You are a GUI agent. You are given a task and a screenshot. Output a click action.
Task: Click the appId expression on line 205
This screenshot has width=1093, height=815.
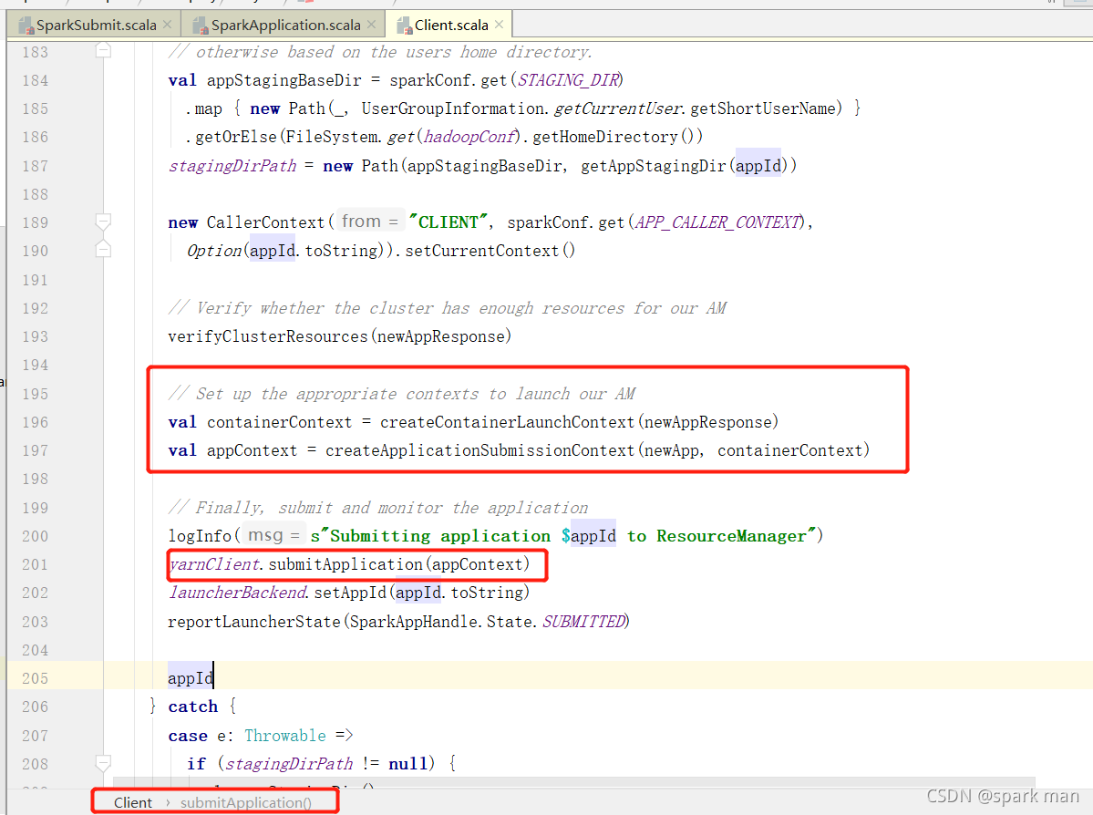191,678
